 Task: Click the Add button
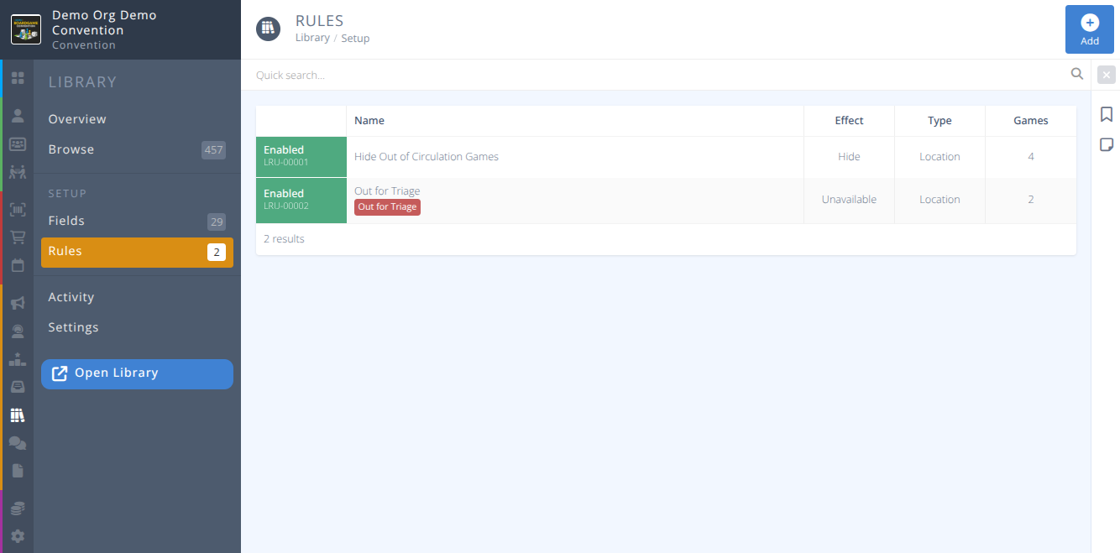pos(1089,29)
